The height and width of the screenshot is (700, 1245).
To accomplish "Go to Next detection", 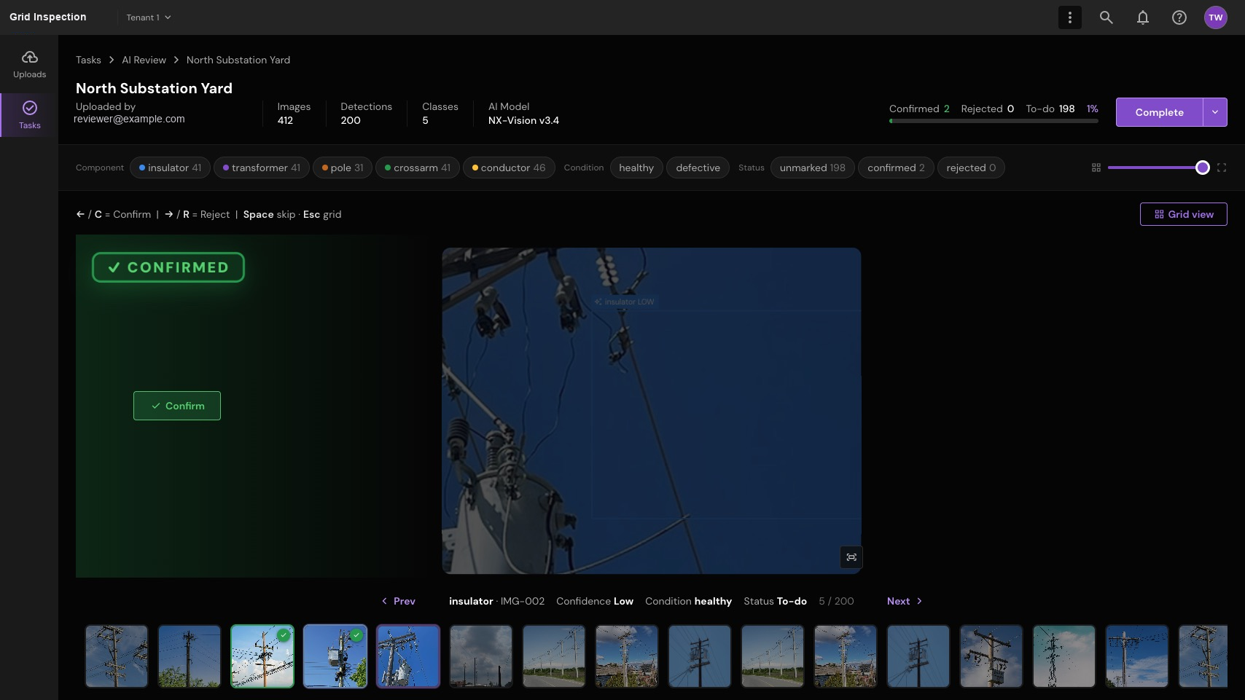I will tap(905, 601).
